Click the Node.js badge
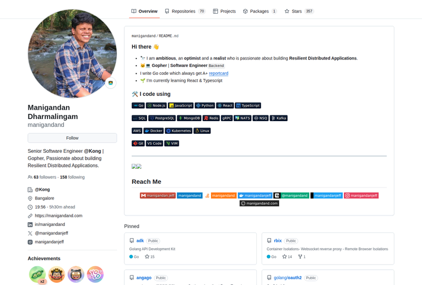The height and width of the screenshot is (285, 422). pos(156,105)
